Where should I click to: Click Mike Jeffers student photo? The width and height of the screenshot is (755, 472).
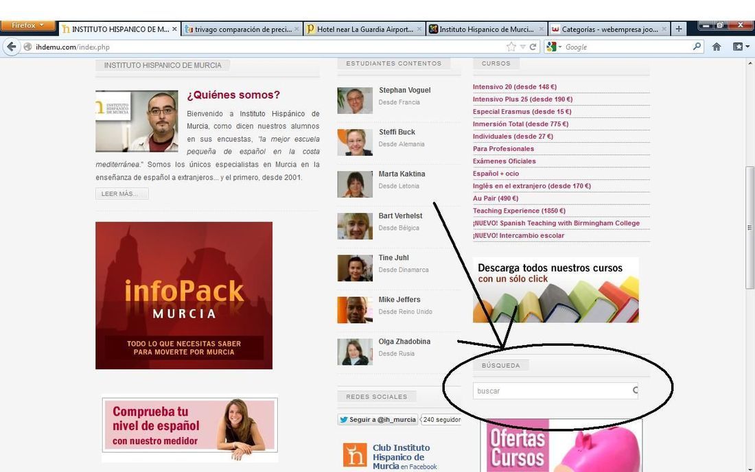tap(355, 310)
